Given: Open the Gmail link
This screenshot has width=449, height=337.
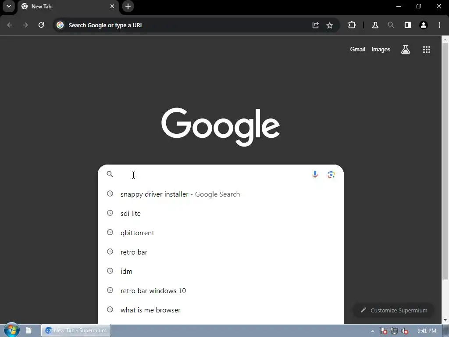Looking at the screenshot, I should [x=357, y=49].
